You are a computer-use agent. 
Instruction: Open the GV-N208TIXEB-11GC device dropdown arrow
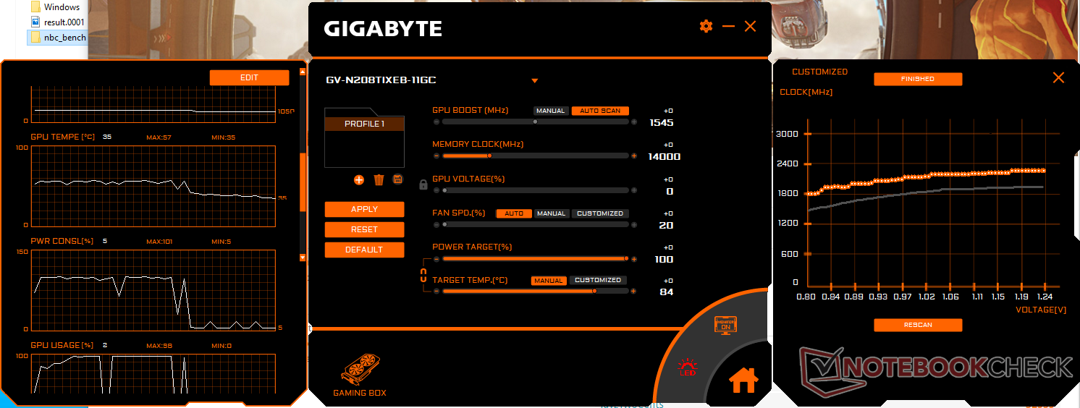pyautogui.click(x=535, y=80)
